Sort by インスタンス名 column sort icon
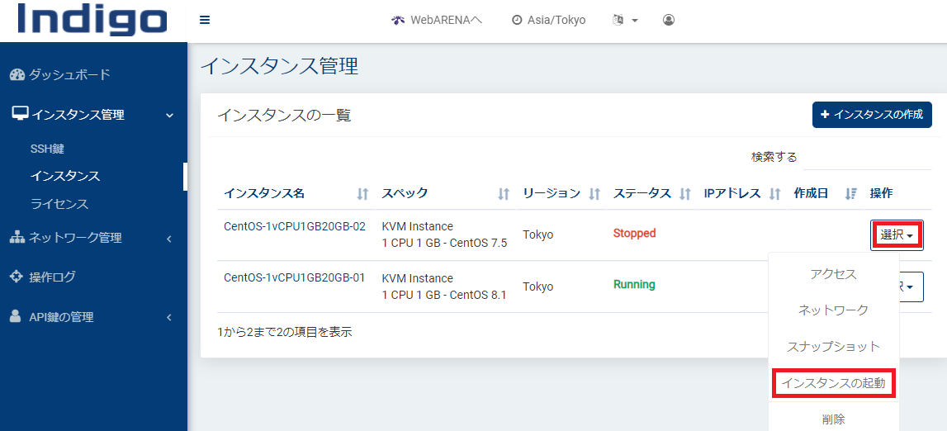Viewport: 947px width, 431px height. 362,194
